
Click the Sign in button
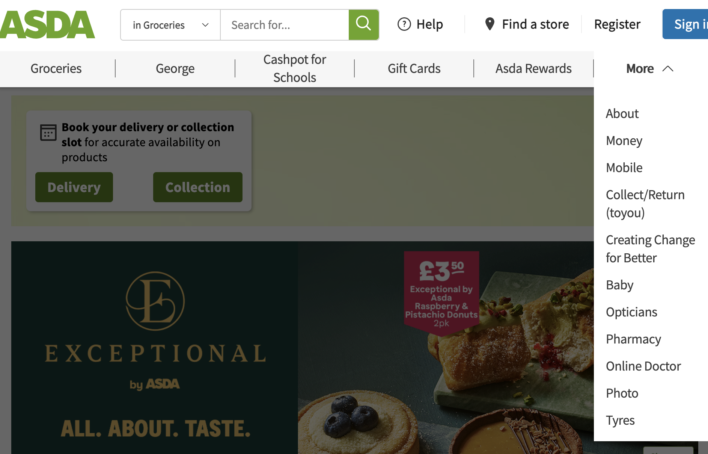pyautogui.click(x=685, y=24)
